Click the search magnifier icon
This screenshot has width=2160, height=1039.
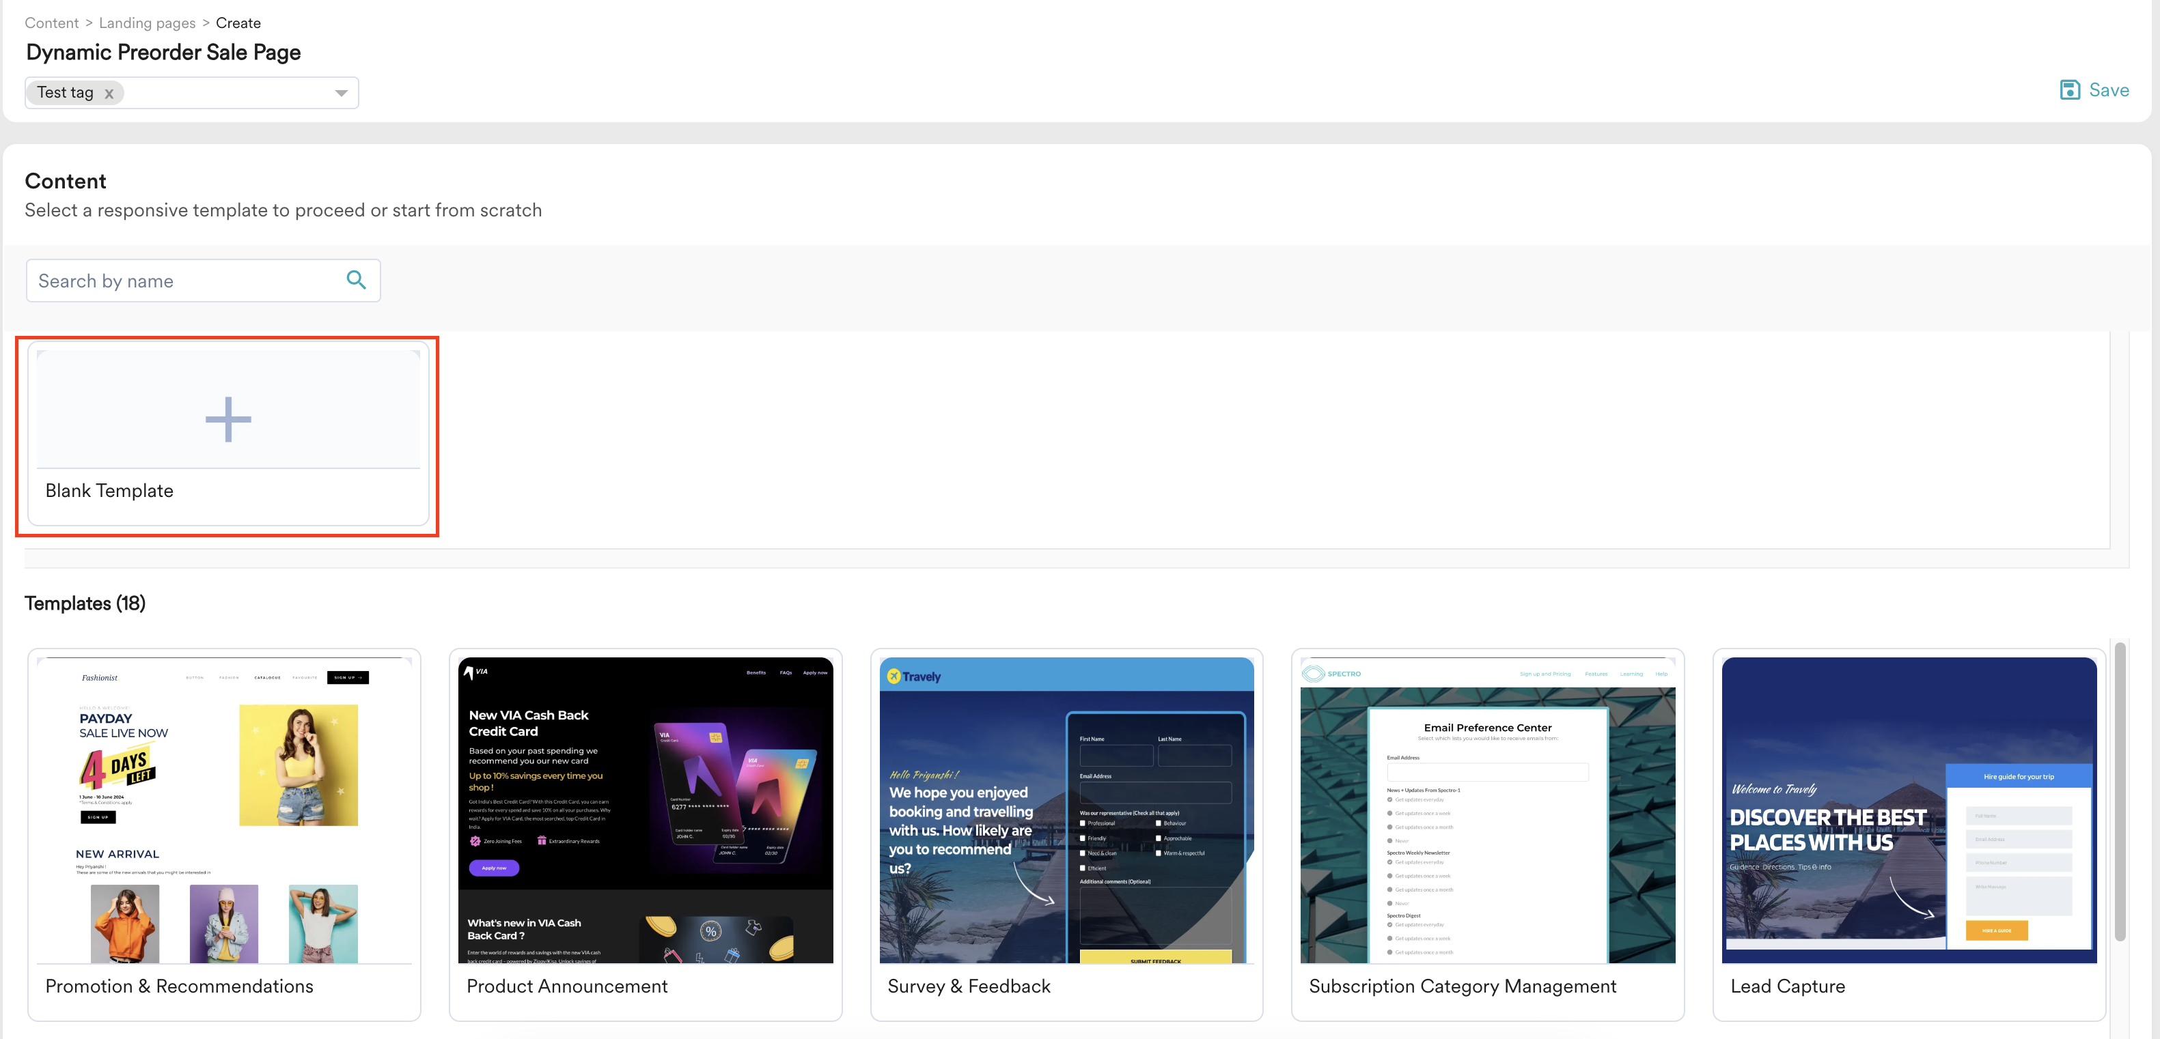pyautogui.click(x=355, y=280)
